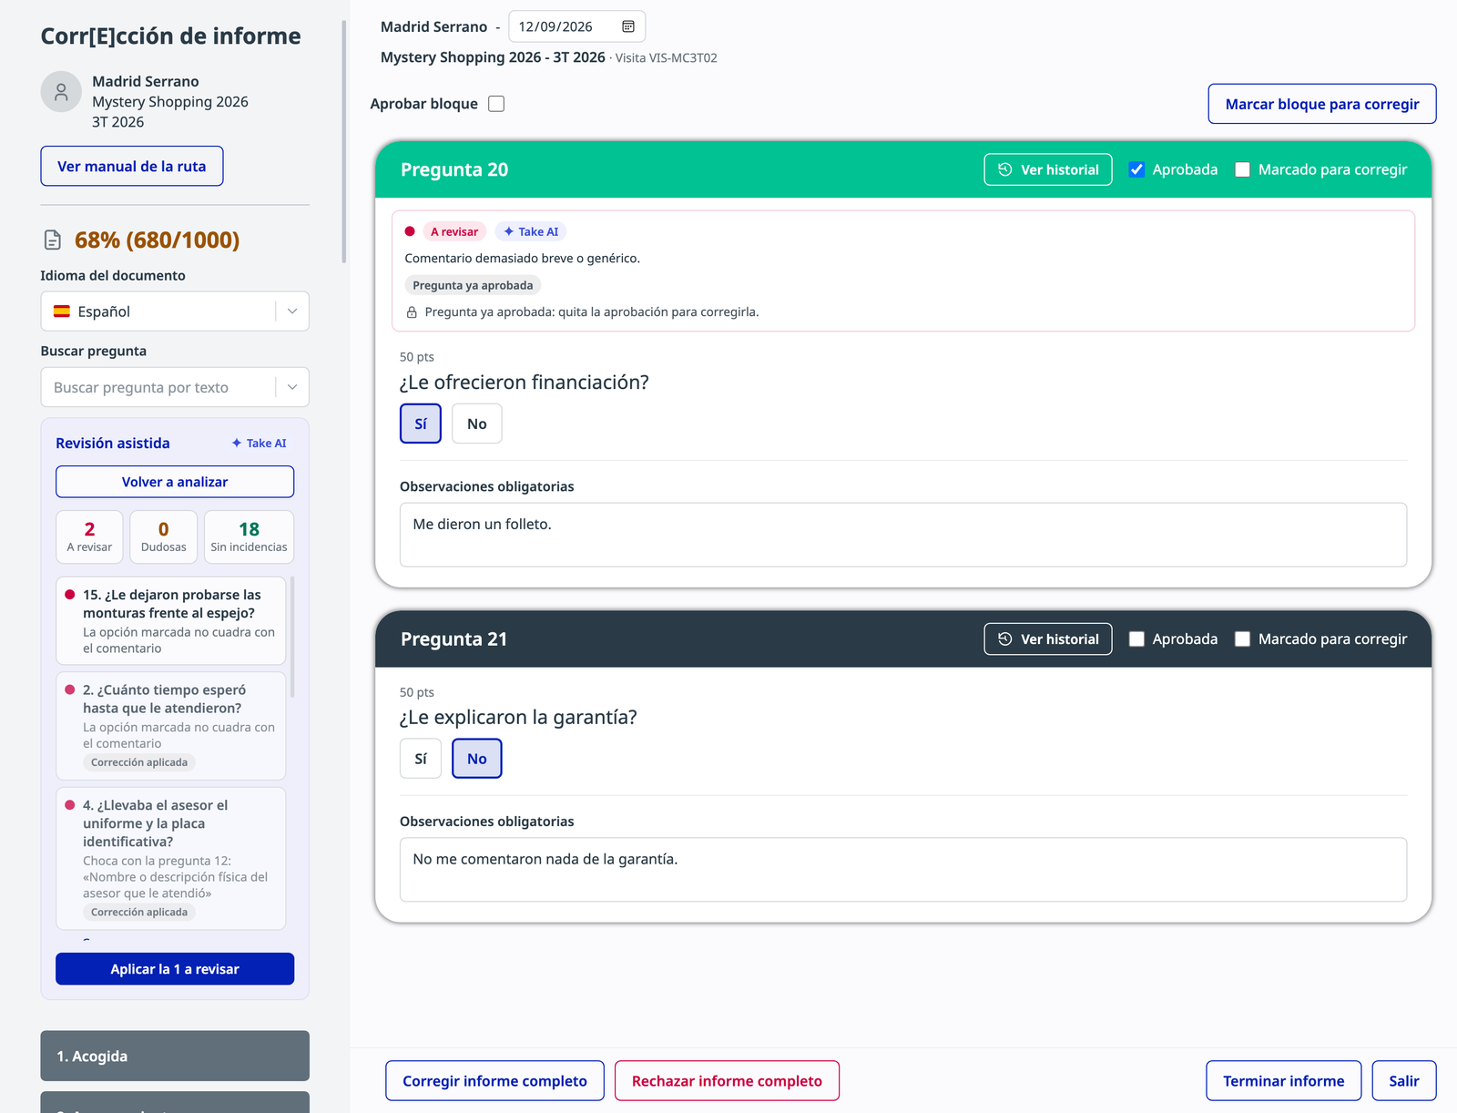View history of Pregunta 21
Image resolution: width=1457 pixels, height=1113 pixels.
click(1048, 639)
